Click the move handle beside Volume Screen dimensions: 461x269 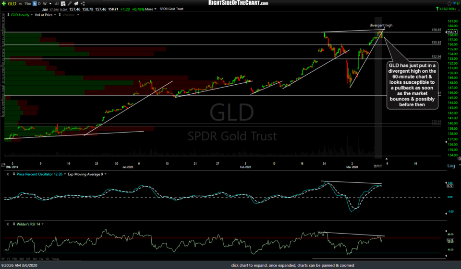60,15
